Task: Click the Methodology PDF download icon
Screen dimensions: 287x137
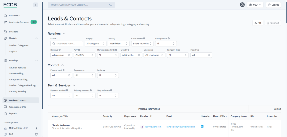Action: click(36, 128)
